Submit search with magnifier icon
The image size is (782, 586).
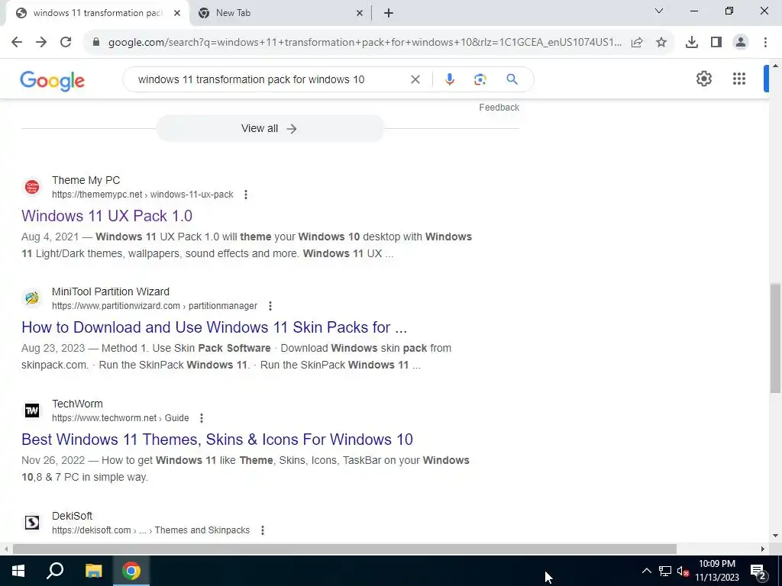tap(512, 79)
